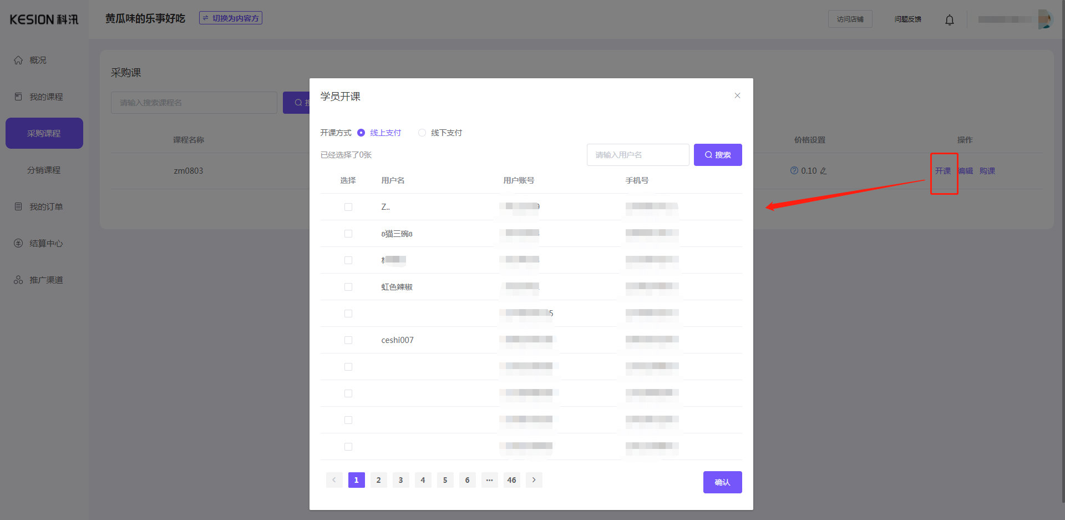The image size is (1065, 520).
Task: Open the 结算中心 settlement icon
Action: [x=18, y=243]
